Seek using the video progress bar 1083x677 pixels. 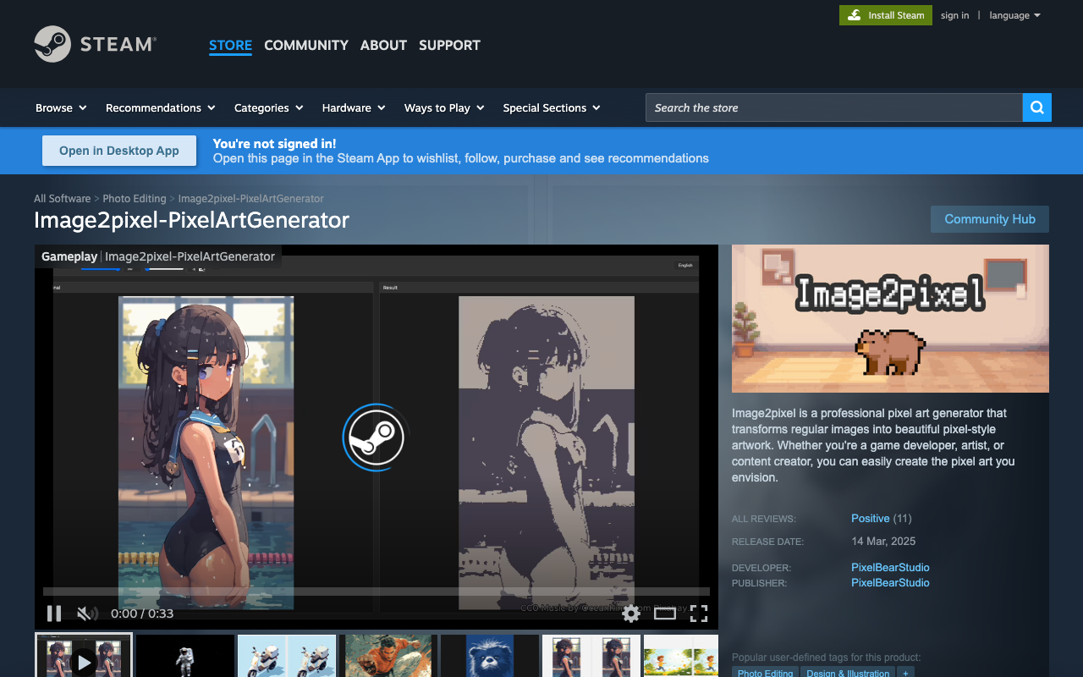pos(377,592)
